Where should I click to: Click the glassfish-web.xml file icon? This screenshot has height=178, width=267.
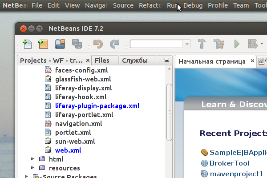pyautogui.click(x=48, y=79)
